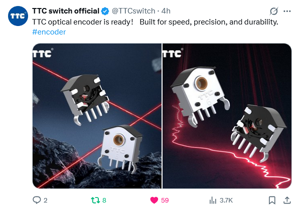300x211 pixels.
Task: Toggle the pink heart like button
Action: tap(154, 200)
